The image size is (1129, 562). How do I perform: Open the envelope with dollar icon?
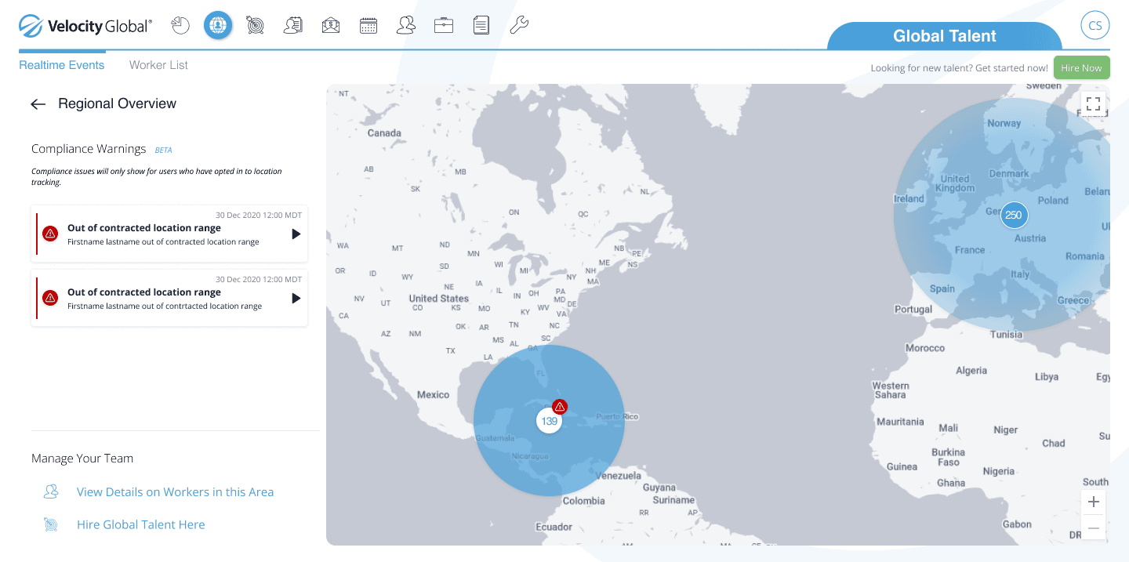click(330, 25)
